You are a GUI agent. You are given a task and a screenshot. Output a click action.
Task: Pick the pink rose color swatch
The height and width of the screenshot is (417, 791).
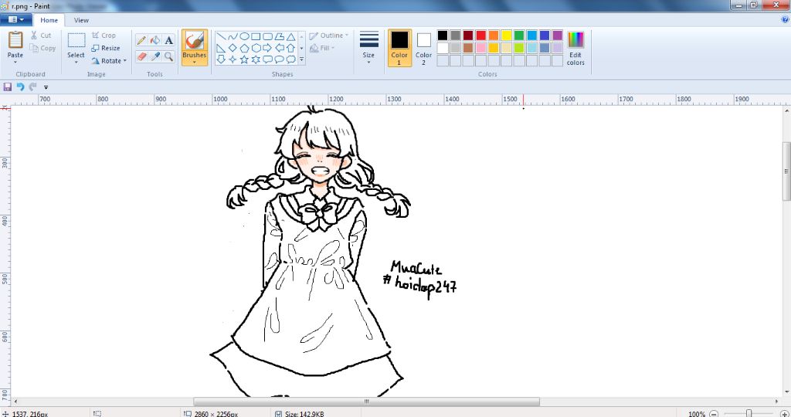pos(480,48)
